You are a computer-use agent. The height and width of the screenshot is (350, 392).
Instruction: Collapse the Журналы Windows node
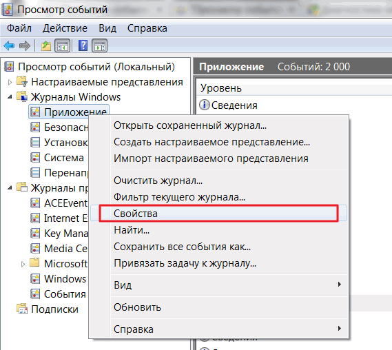tap(10, 97)
